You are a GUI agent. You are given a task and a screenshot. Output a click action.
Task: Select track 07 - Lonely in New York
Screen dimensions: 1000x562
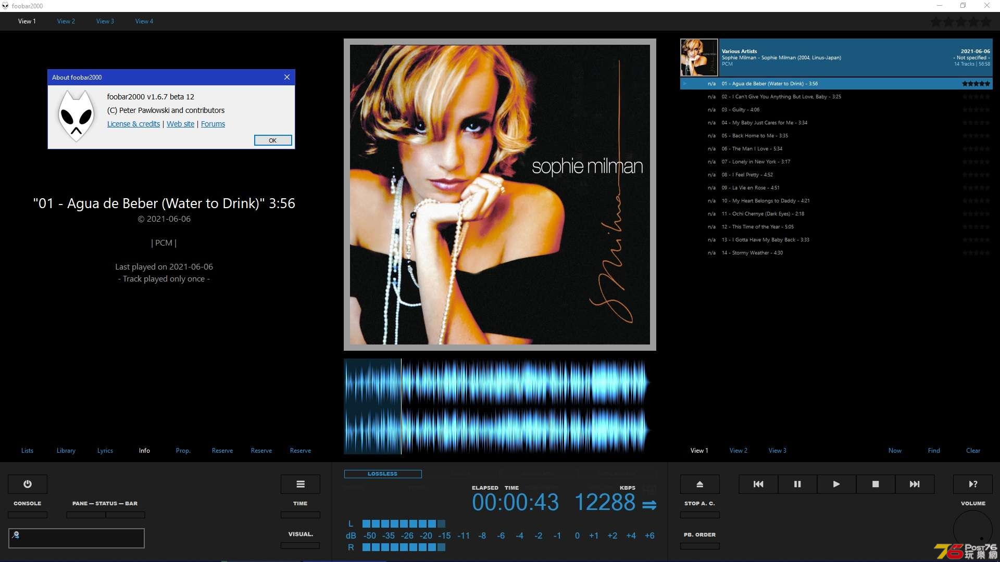click(x=836, y=162)
